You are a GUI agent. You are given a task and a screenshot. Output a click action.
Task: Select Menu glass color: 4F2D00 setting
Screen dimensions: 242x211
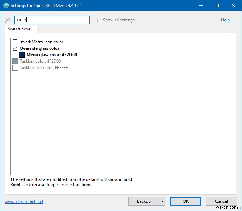[52, 55]
